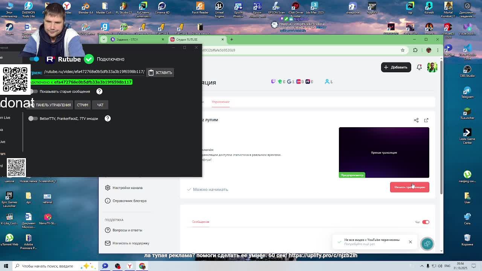Open Написать в поддержку in the sidebar
Image resolution: width=482 pixels, height=271 pixels.
point(127,244)
